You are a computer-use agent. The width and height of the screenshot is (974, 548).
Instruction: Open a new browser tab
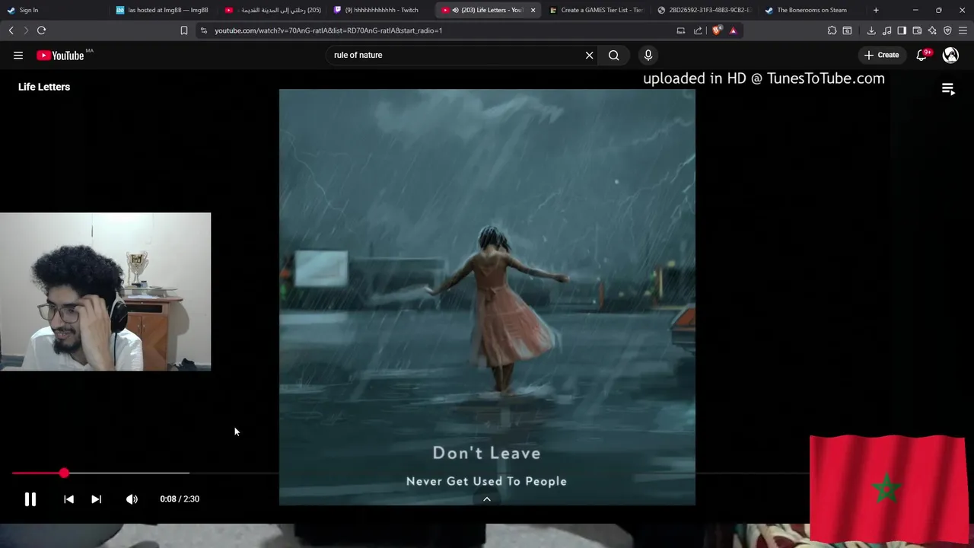point(876,10)
